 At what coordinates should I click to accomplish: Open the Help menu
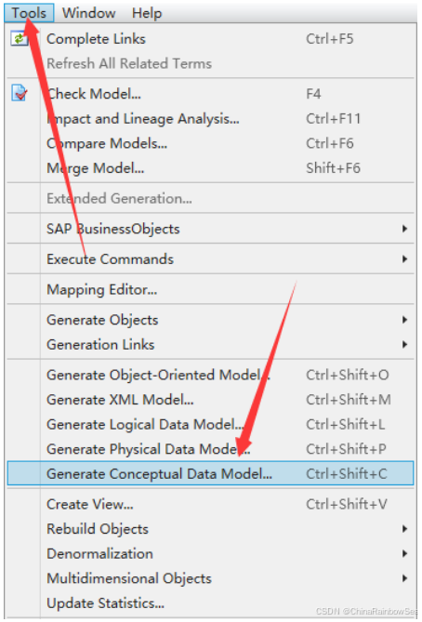pyautogui.click(x=147, y=13)
